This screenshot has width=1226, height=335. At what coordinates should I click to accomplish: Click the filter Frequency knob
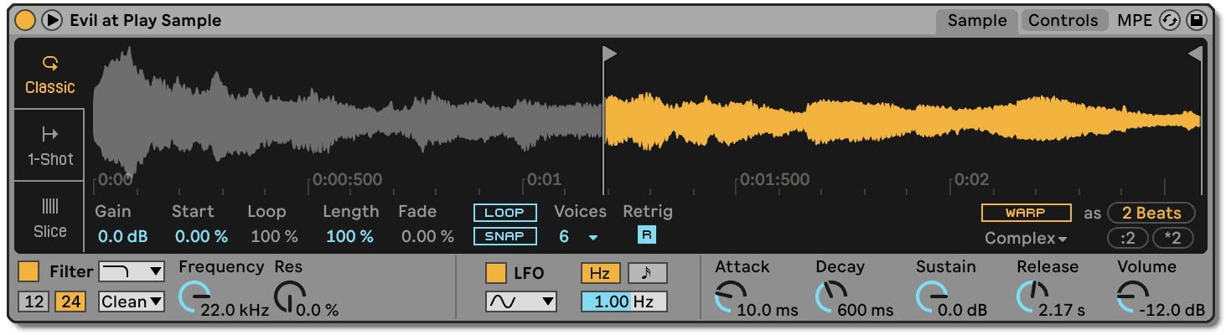click(196, 296)
